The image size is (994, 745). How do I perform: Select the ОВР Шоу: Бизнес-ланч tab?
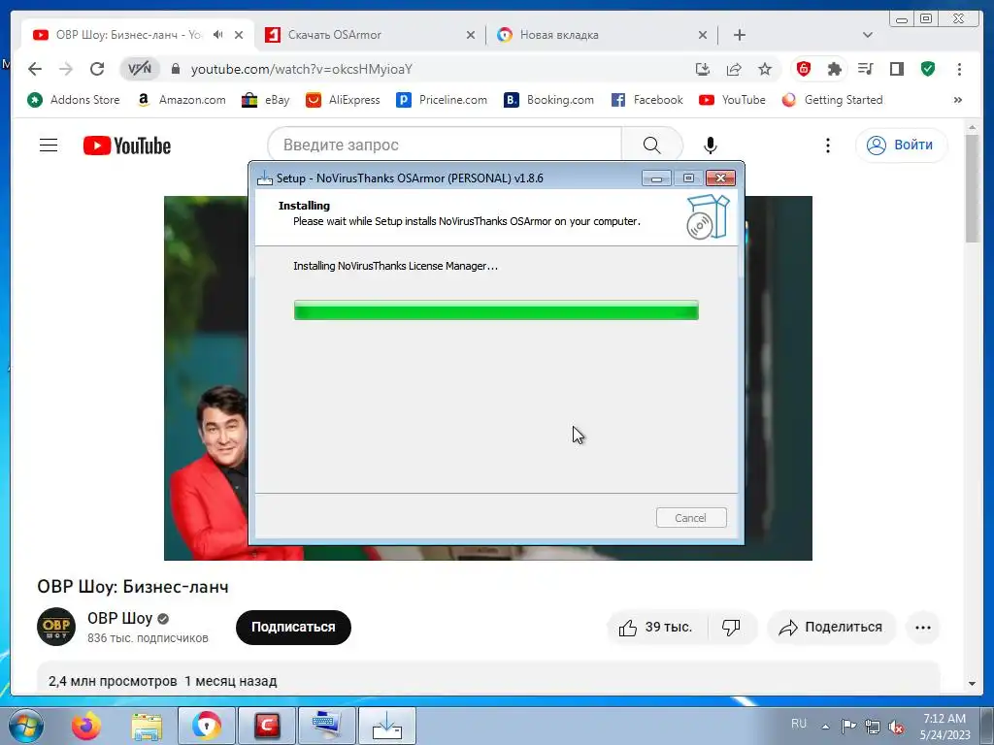point(127,35)
